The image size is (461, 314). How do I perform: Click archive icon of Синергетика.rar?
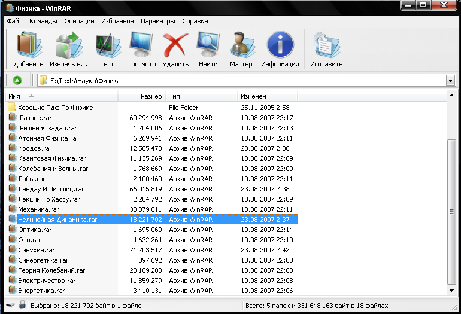(x=13, y=260)
